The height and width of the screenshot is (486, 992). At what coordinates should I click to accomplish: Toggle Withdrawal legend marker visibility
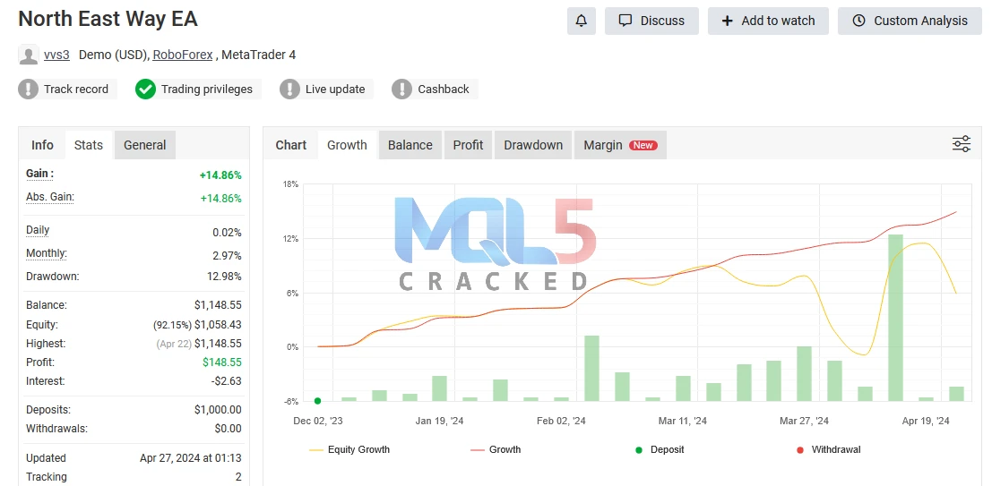(827, 449)
